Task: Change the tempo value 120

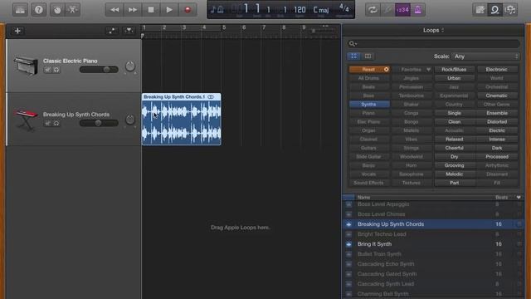Action: click(x=300, y=9)
